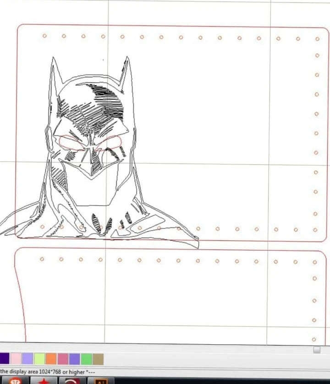Open Adobe Illustrator from the taskbar
Image resolution: width=330 pixels, height=384 pixels.
click(x=101, y=381)
